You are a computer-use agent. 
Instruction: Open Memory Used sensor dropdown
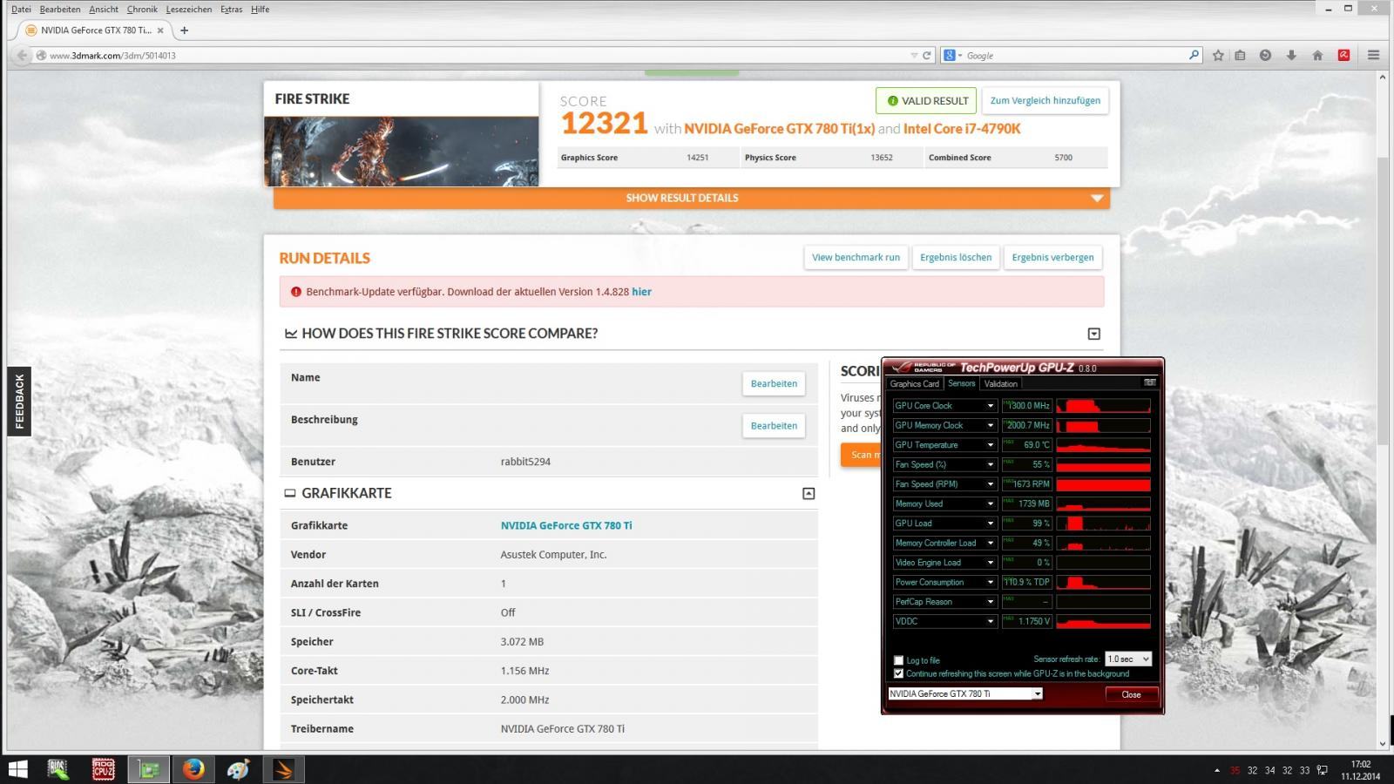pyautogui.click(x=990, y=504)
